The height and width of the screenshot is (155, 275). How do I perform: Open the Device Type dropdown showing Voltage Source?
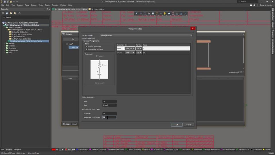[x=146, y=36]
